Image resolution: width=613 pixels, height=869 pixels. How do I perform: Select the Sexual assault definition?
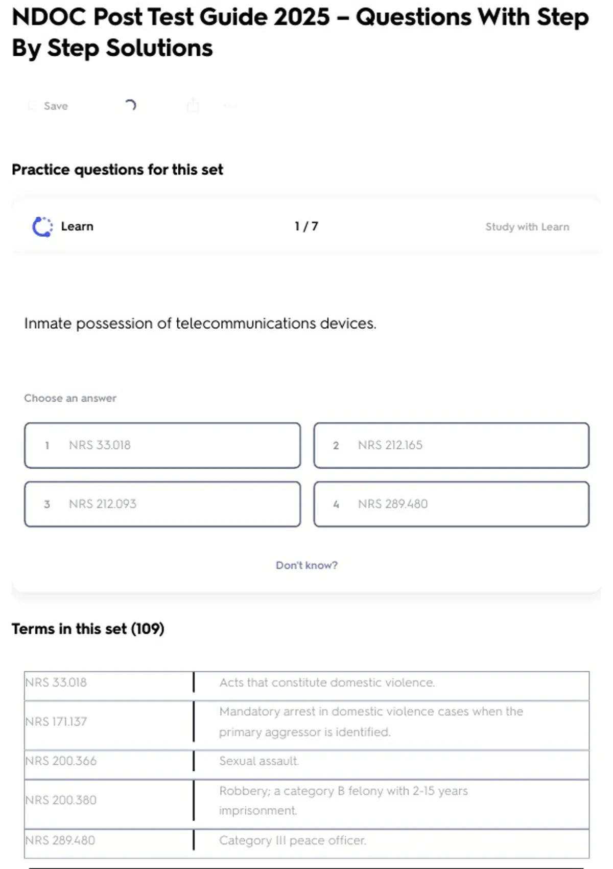(259, 761)
